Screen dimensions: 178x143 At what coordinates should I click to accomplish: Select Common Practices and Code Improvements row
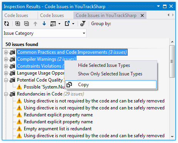72,52
